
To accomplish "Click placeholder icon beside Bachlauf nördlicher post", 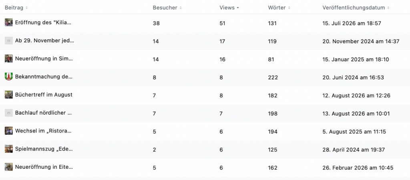I will (9, 113).
